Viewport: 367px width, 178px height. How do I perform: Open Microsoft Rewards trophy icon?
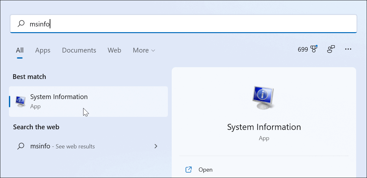point(313,49)
